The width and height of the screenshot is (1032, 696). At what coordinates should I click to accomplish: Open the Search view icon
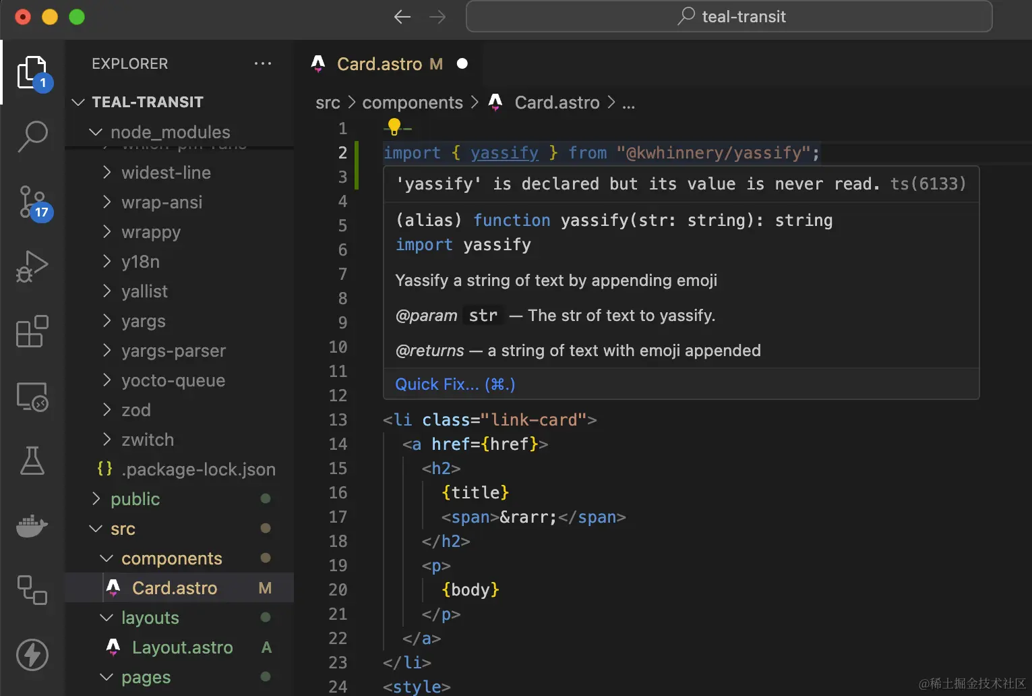pos(32,137)
